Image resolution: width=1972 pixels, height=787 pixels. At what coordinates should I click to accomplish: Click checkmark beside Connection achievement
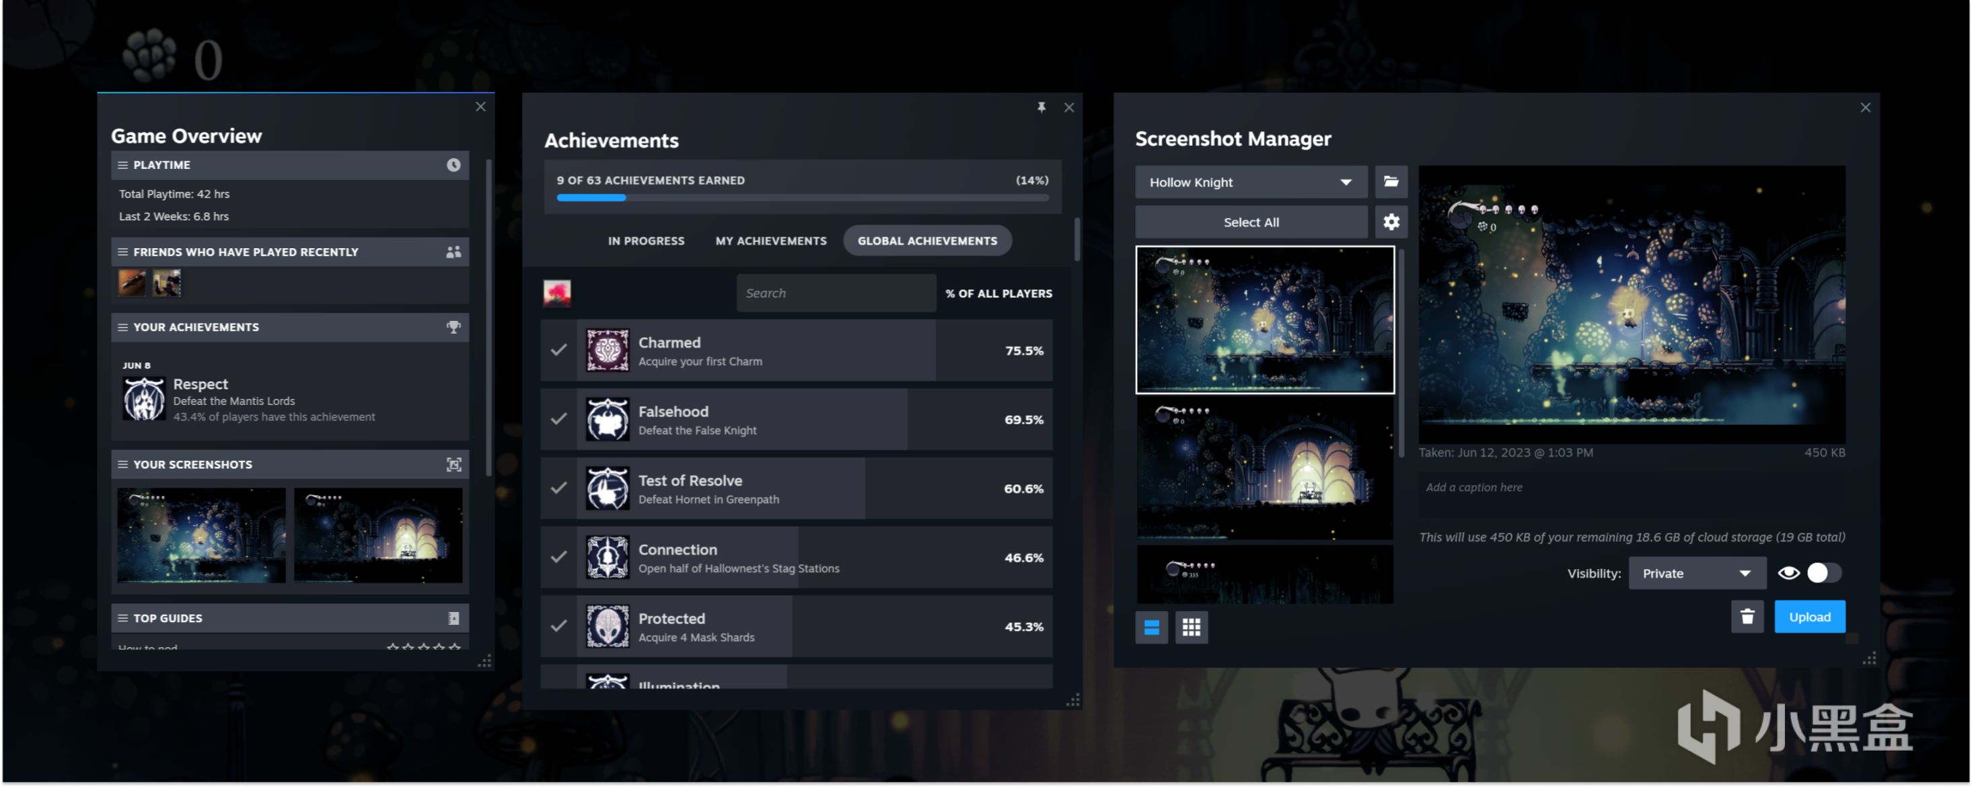(x=559, y=556)
